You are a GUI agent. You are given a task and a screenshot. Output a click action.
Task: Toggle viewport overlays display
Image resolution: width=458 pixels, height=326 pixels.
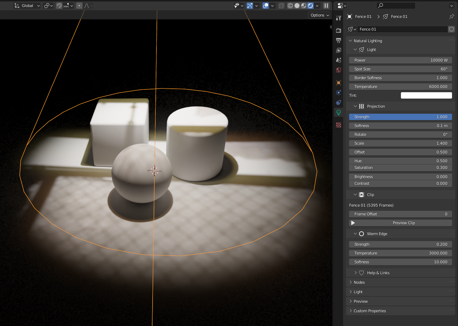[x=266, y=6]
